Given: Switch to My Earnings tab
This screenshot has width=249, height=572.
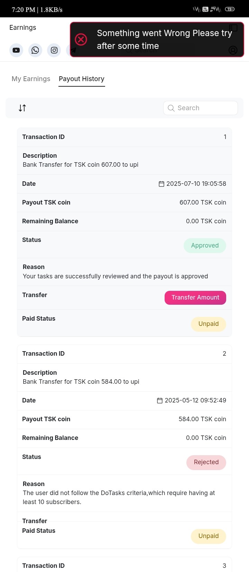Looking at the screenshot, I should (x=31, y=79).
